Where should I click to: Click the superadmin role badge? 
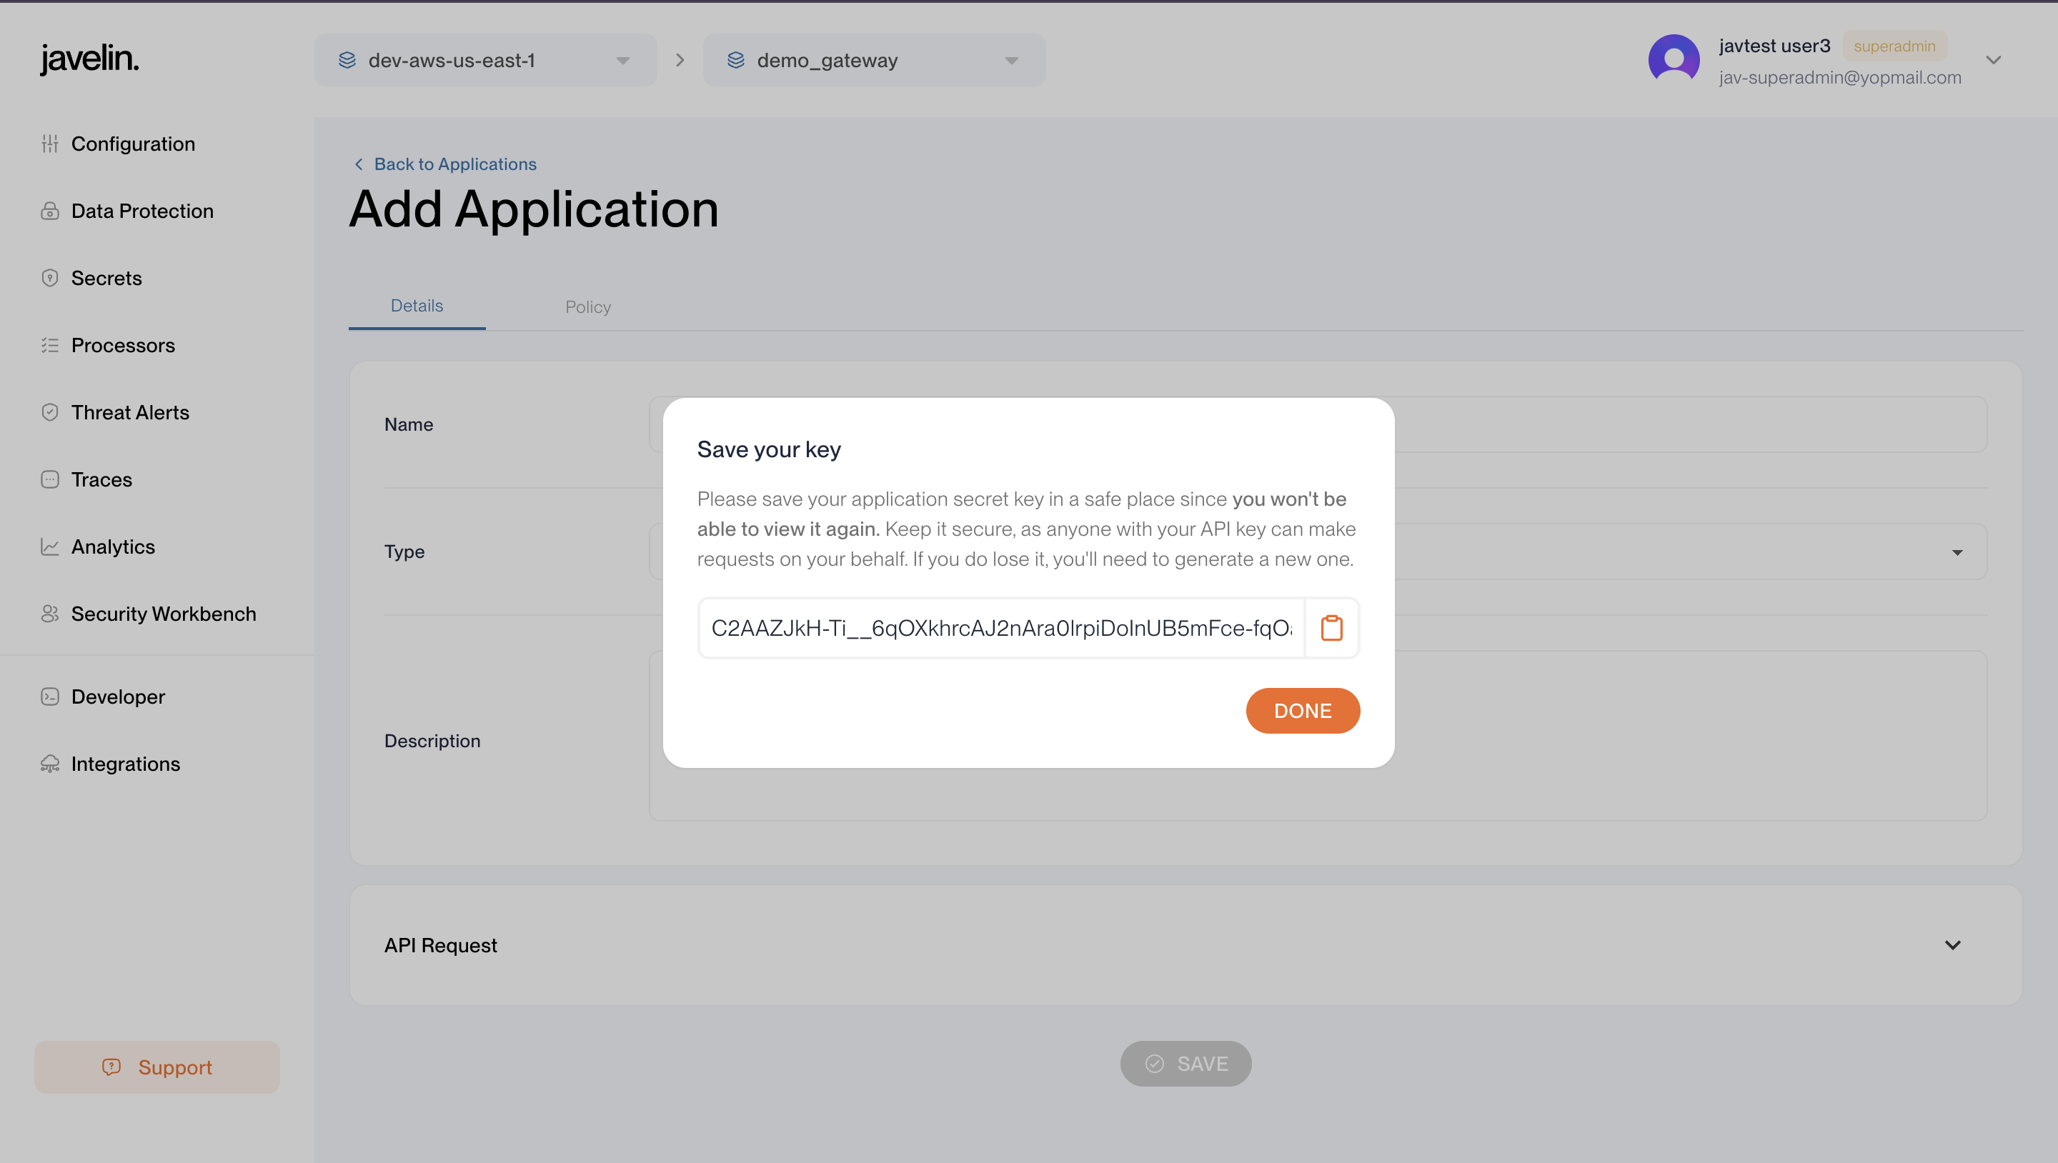pos(1894,46)
